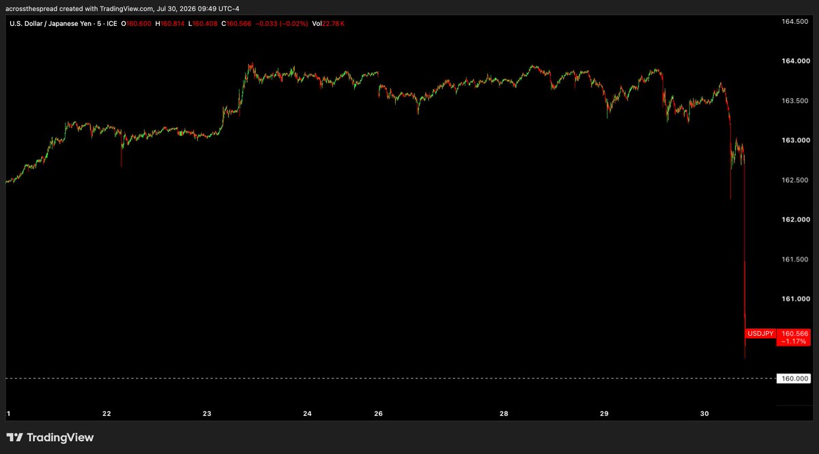The height and width of the screenshot is (454, 819).
Task: Click date 30 on time axis
Action: tap(704, 414)
